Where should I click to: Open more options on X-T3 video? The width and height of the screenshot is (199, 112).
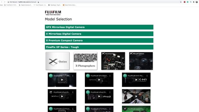[73, 109]
